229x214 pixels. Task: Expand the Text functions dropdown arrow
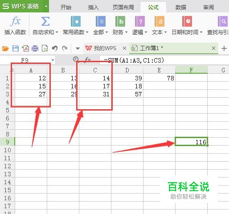165,32
